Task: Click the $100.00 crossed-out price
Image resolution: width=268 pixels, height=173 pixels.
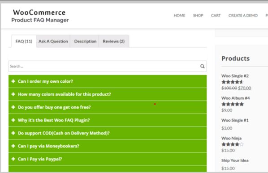Action: [229, 88]
